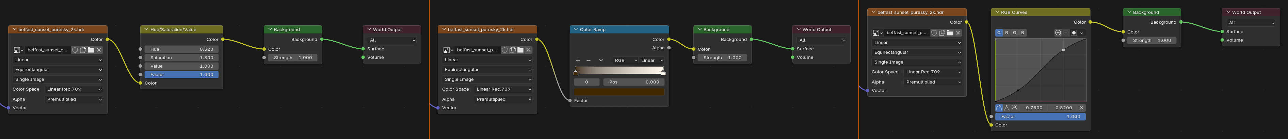The height and width of the screenshot is (139, 1288).
Task: Click Value slider showing 1.000
Action: pyautogui.click(x=181, y=66)
